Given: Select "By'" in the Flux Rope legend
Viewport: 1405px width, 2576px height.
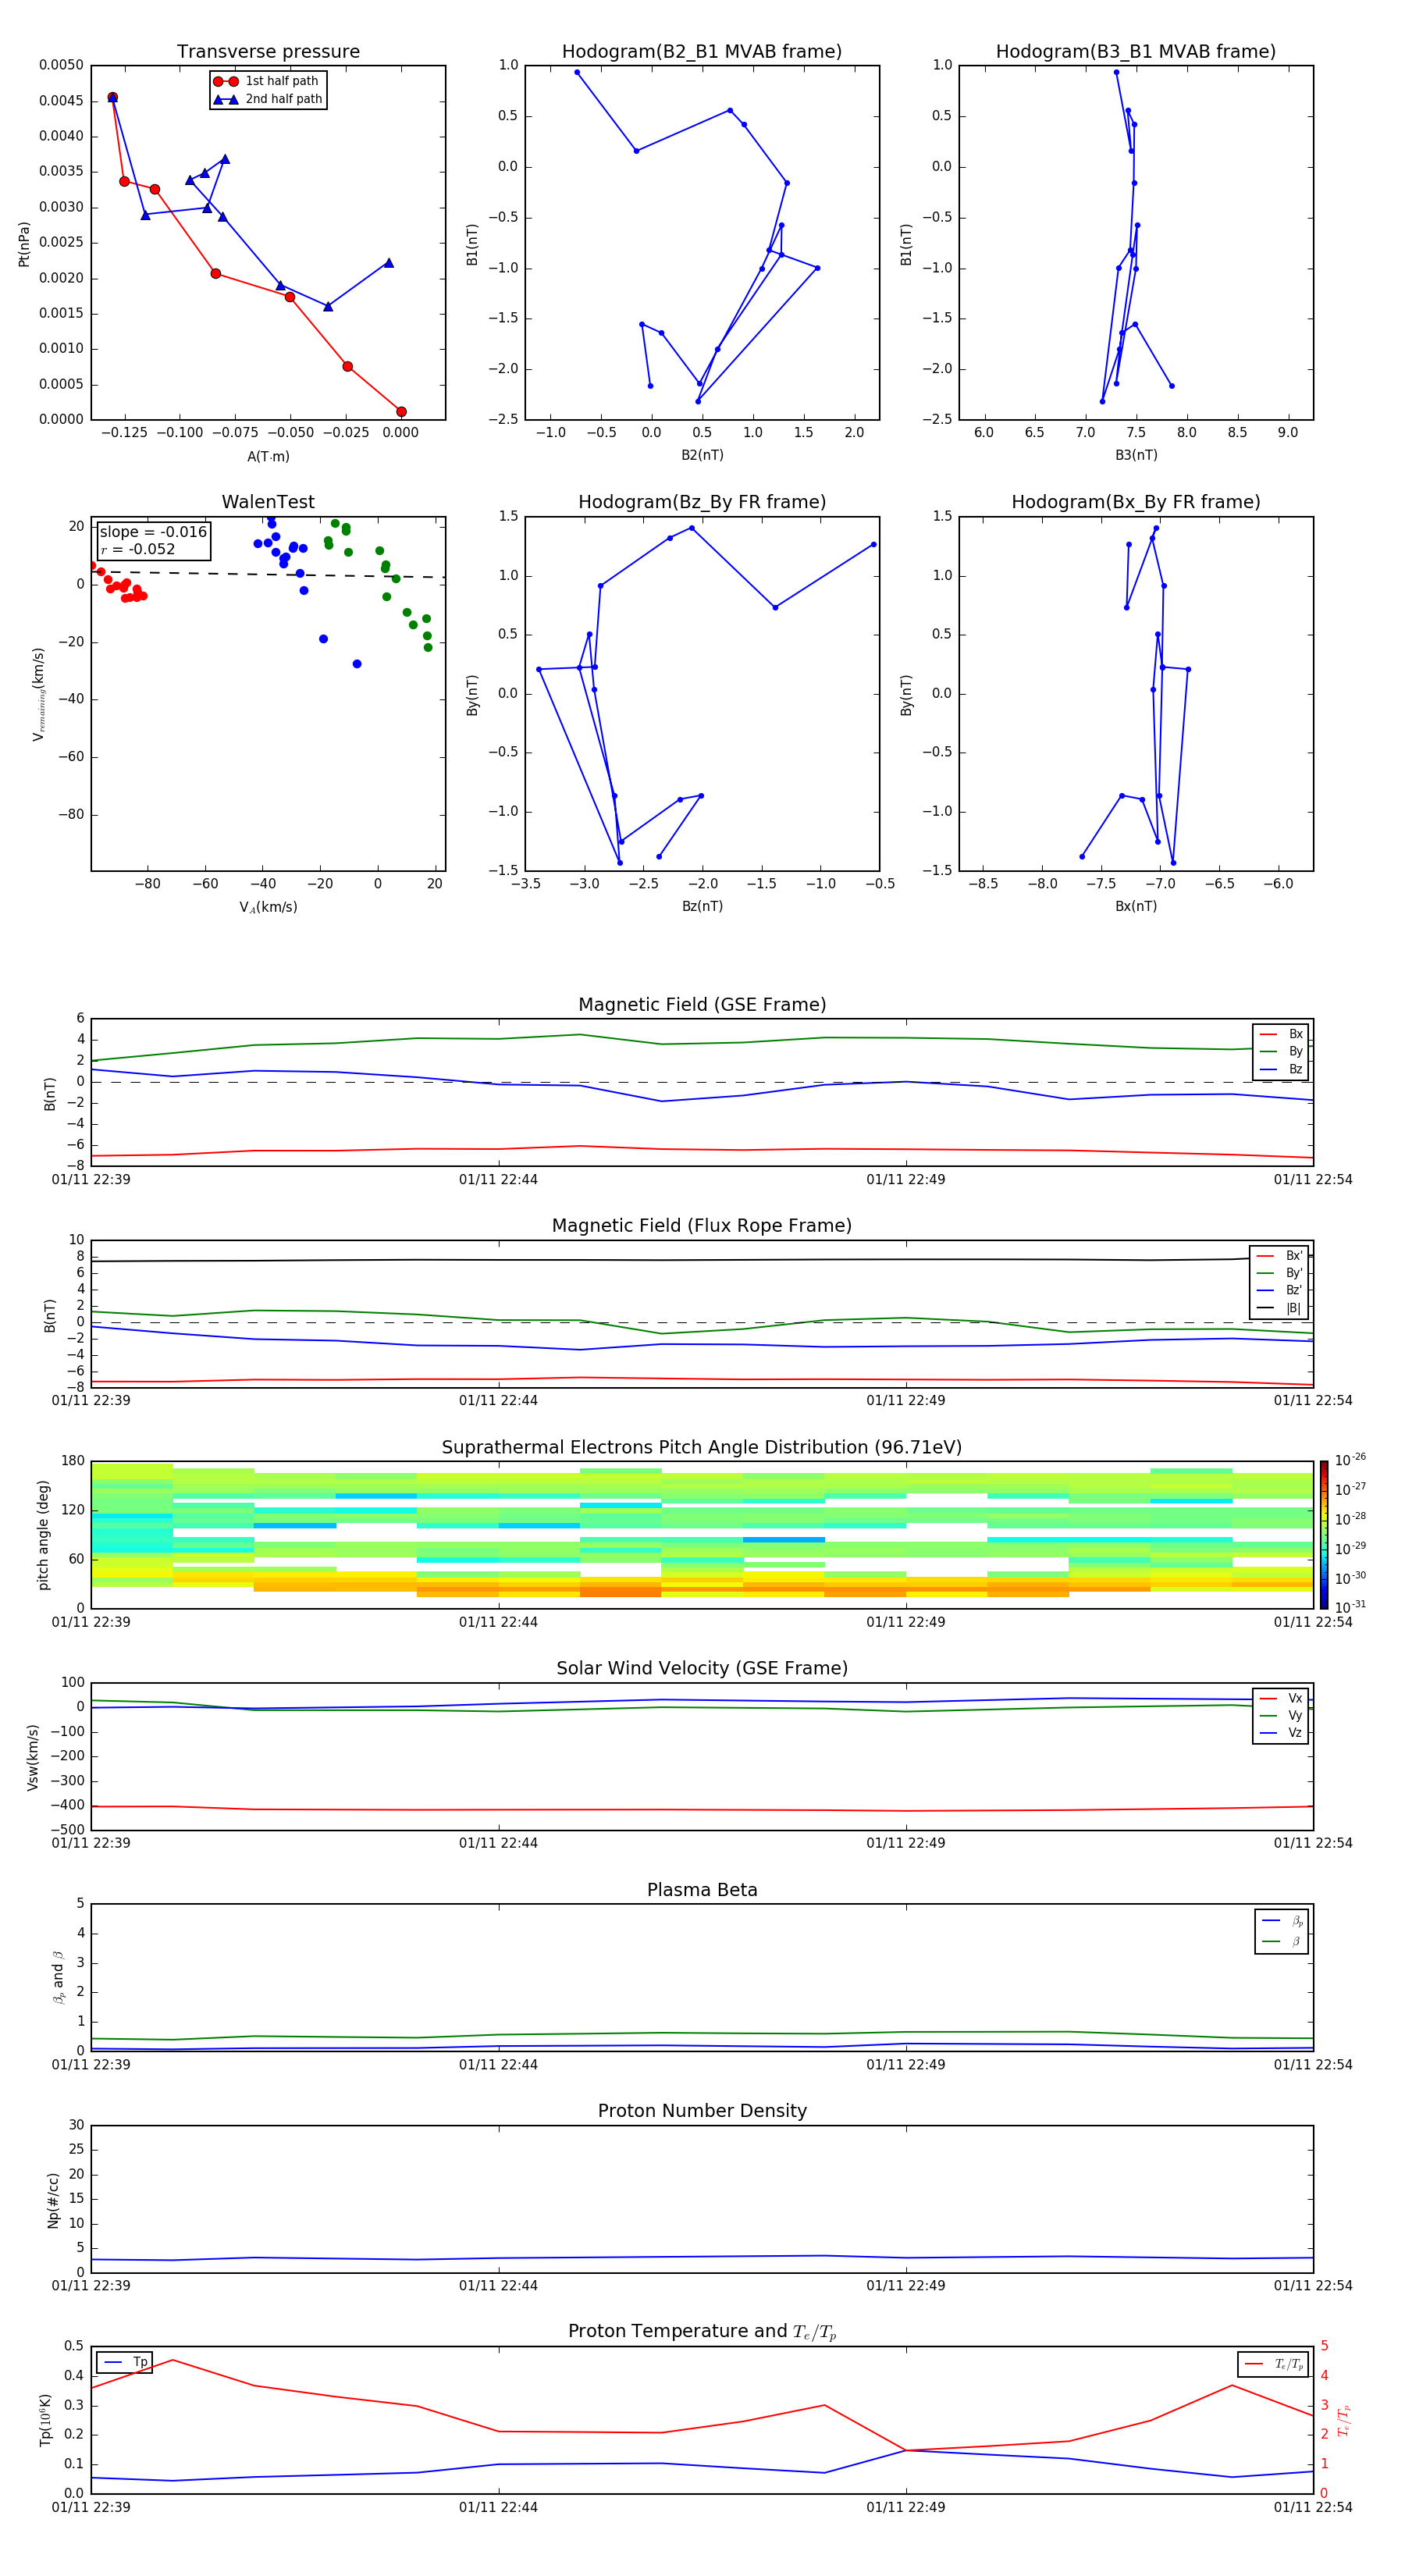Looking at the screenshot, I should coord(1280,1273).
